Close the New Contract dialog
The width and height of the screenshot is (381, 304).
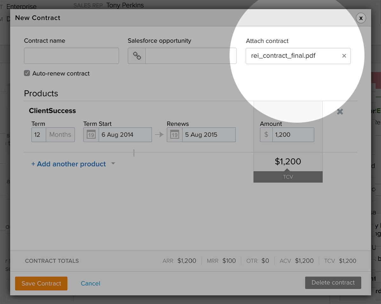pyautogui.click(x=361, y=18)
